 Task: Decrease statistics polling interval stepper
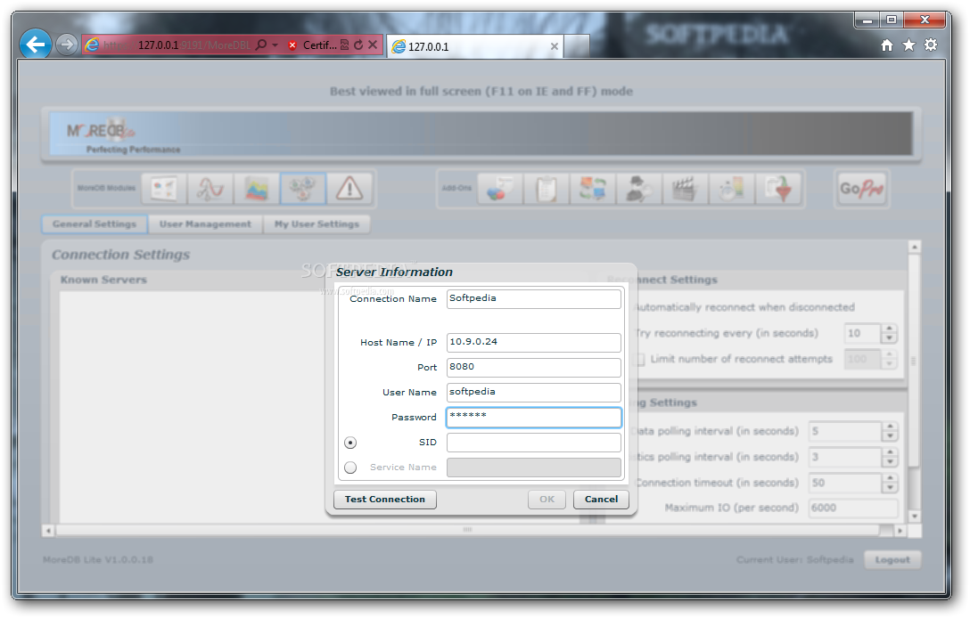click(x=890, y=461)
